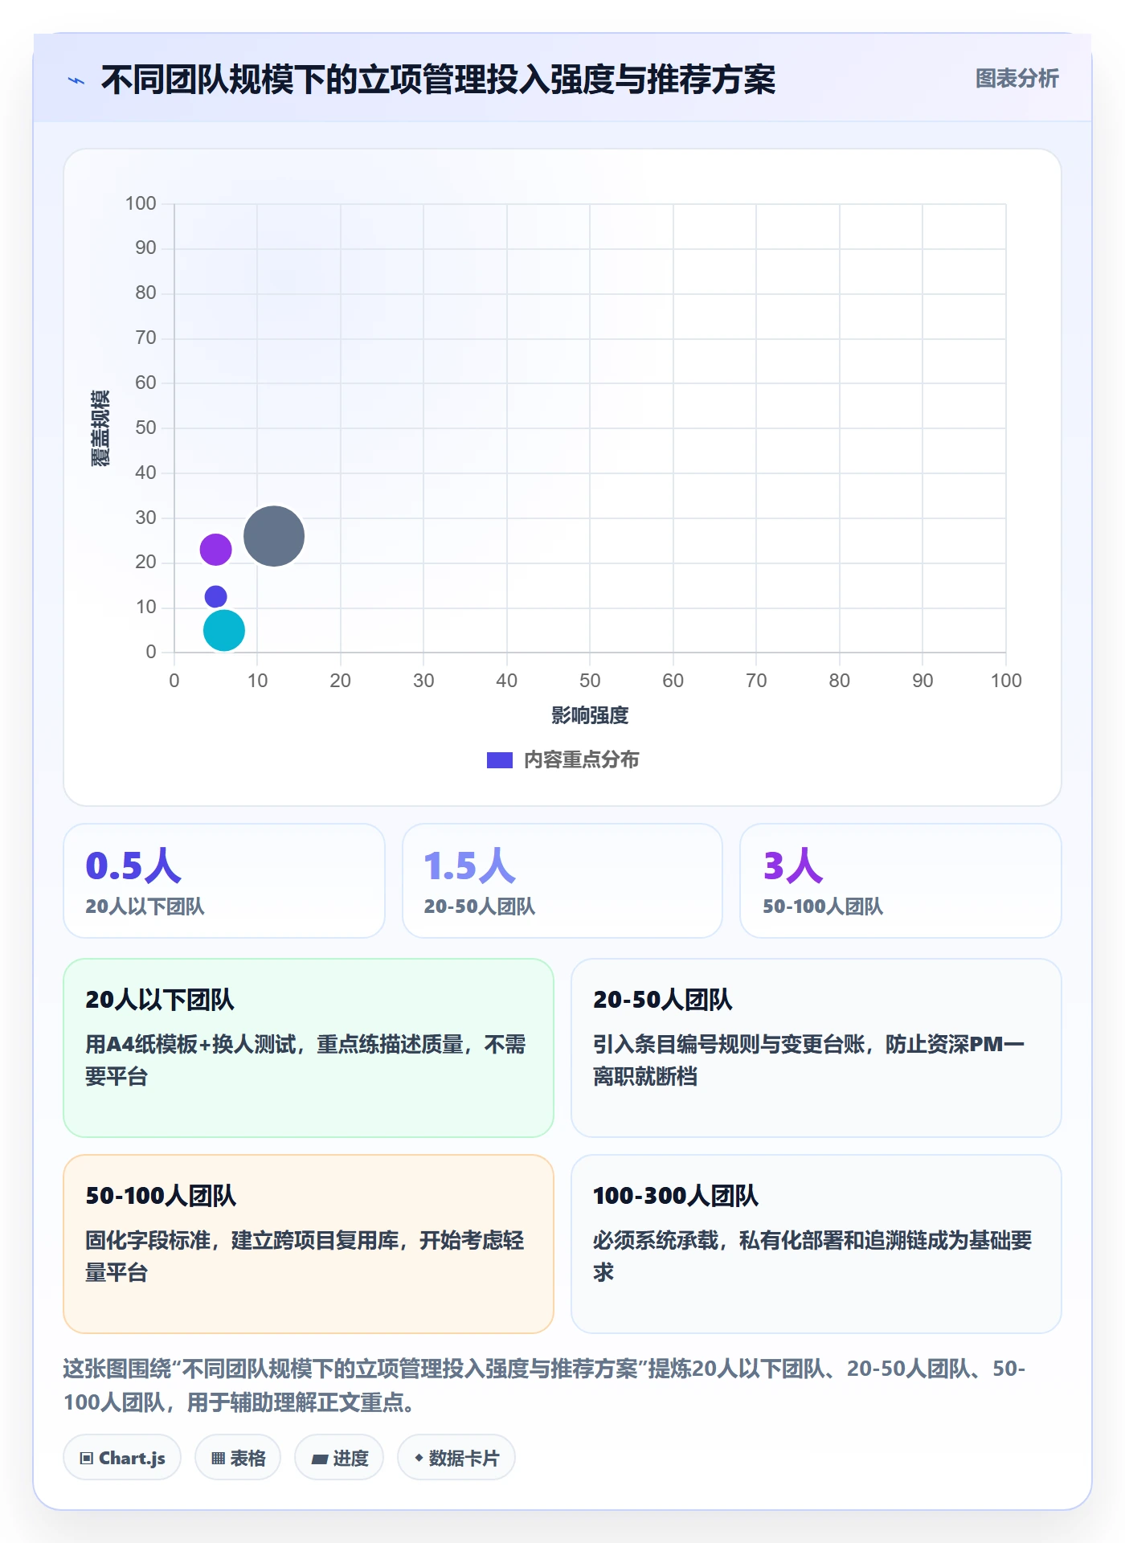Click the 表格 table tag icon
The height and width of the screenshot is (1543, 1125).
[218, 1459]
